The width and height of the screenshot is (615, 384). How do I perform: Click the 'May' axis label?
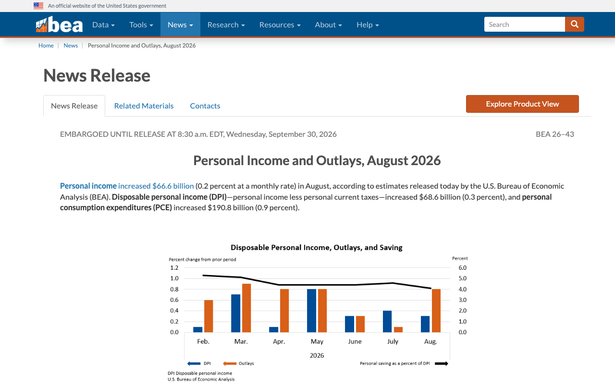tap(317, 342)
